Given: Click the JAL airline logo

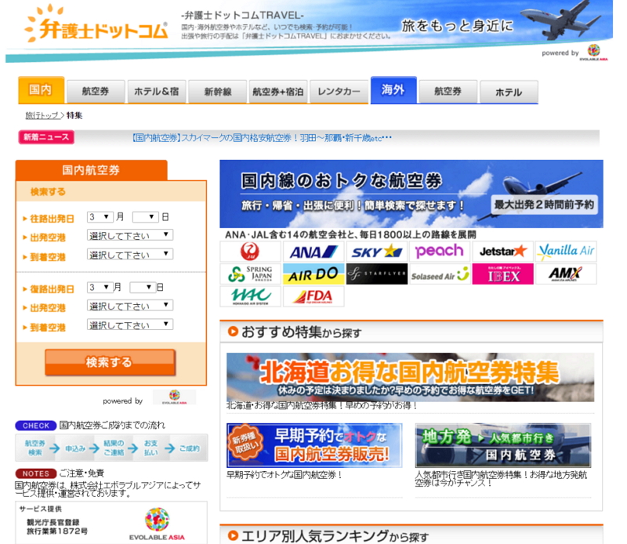Looking at the screenshot, I should click(250, 251).
